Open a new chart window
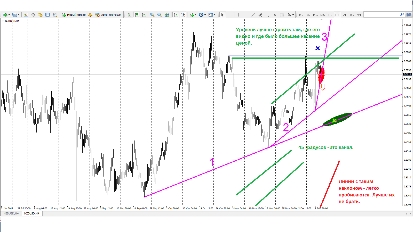This screenshot has height=232, width=413. [5, 15]
